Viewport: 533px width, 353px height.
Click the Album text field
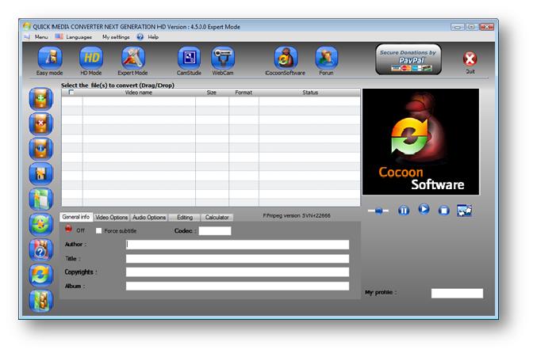(x=237, y=286)
